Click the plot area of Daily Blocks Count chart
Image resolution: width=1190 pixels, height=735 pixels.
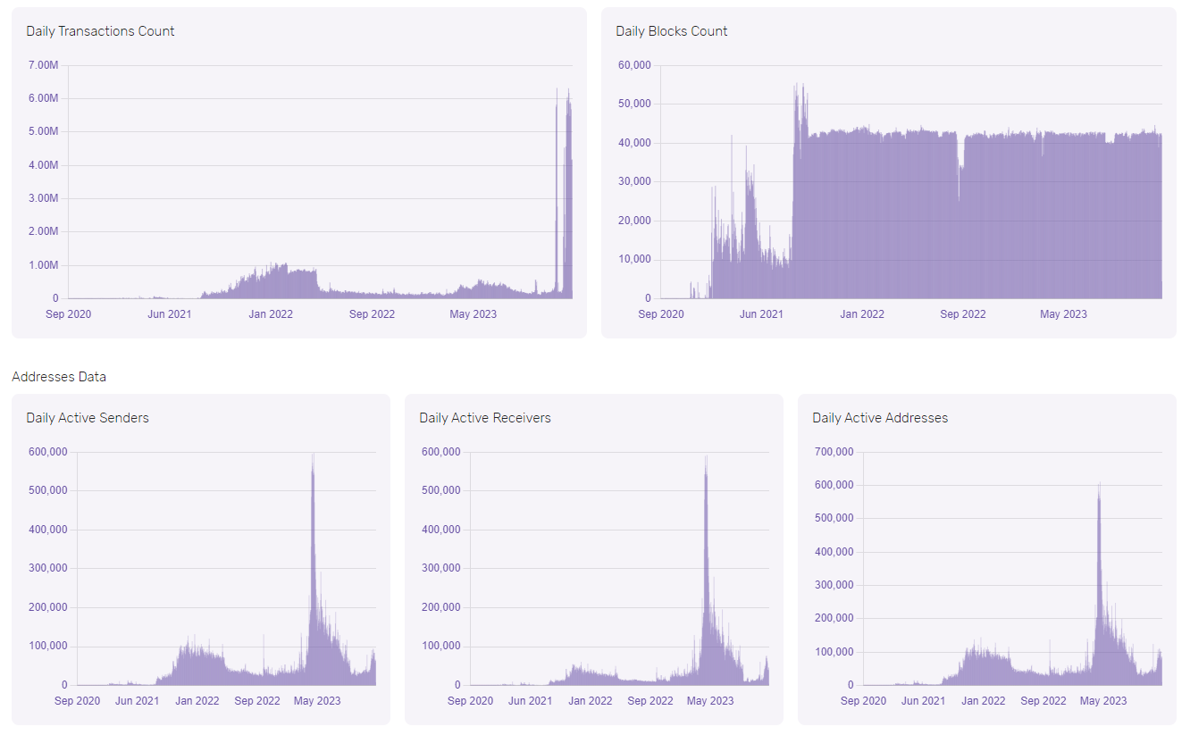pyautogui.click(x=910, y=182)
